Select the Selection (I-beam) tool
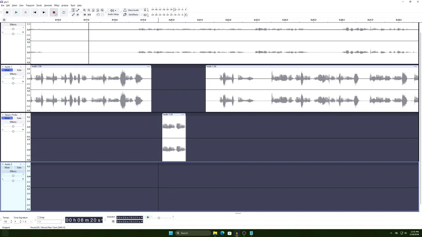Image resolution: width=422 pixels, height=237 pixels. point(73,10)
